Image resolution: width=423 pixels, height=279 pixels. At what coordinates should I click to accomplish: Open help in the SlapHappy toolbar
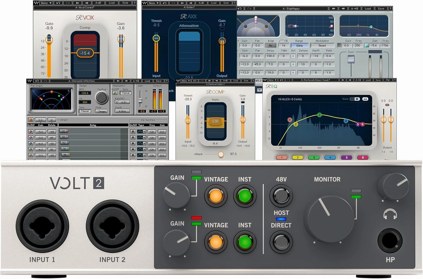(x=390, y=8)
